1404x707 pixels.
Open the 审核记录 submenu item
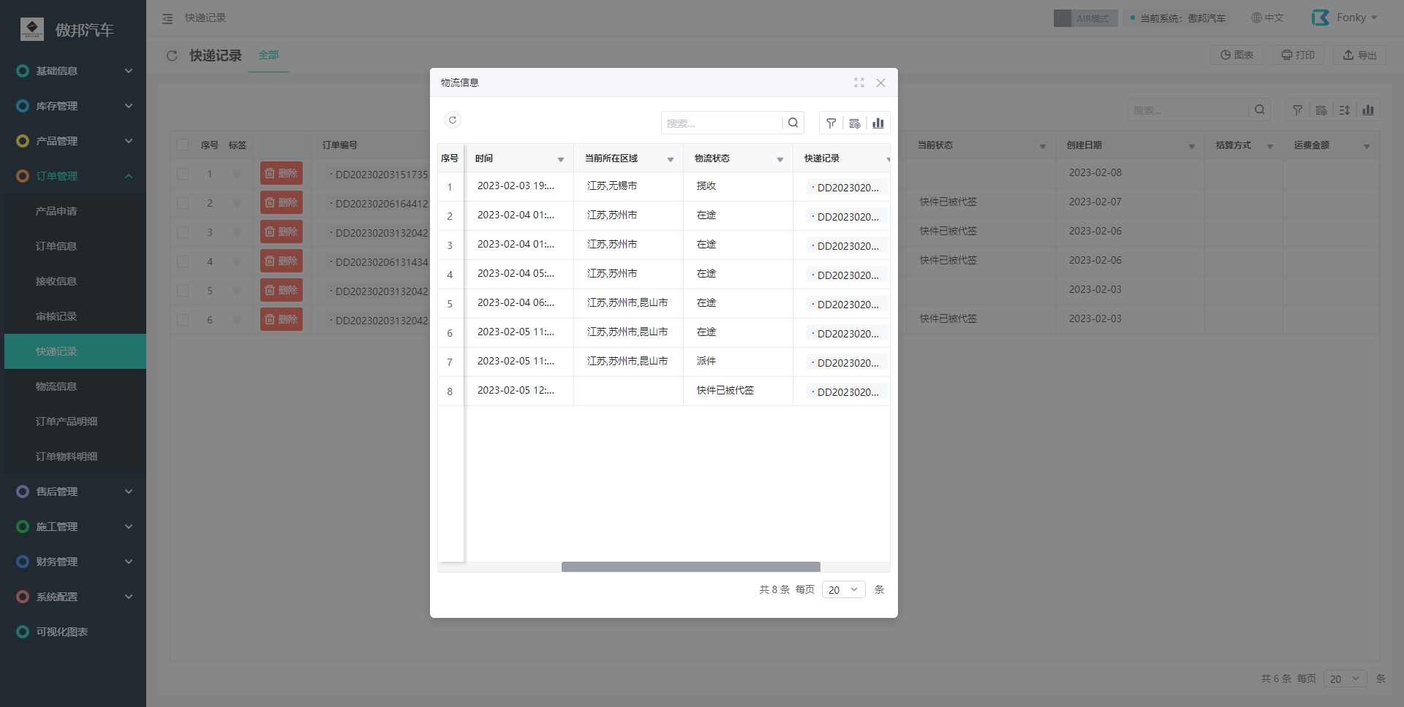75,316
